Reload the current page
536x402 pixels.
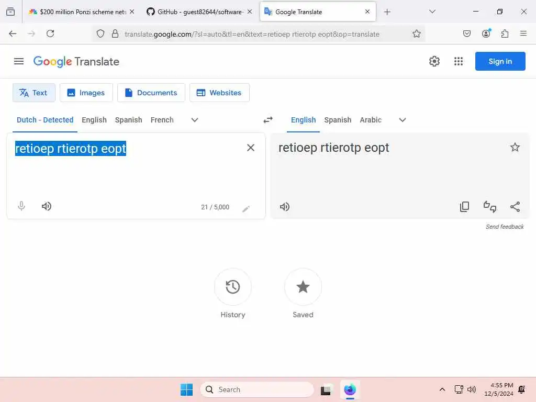pyautogui.click(x=50, y=33)
